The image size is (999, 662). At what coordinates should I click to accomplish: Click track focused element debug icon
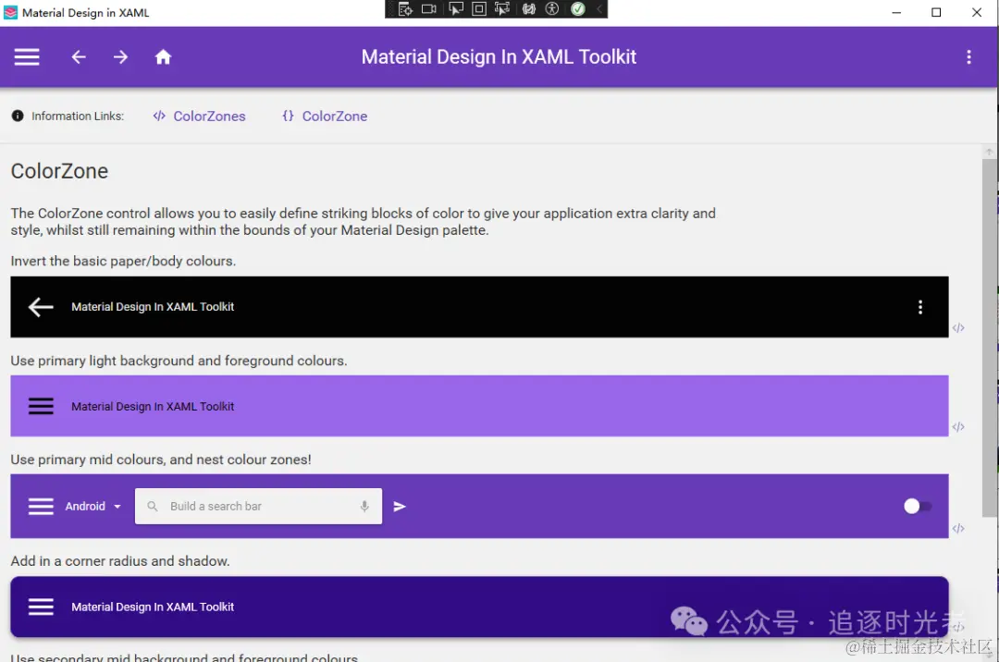point(502,9)
